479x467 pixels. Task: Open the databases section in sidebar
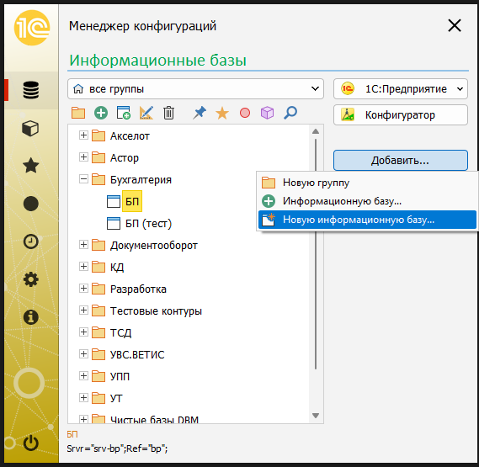click(x=31, y=90)
